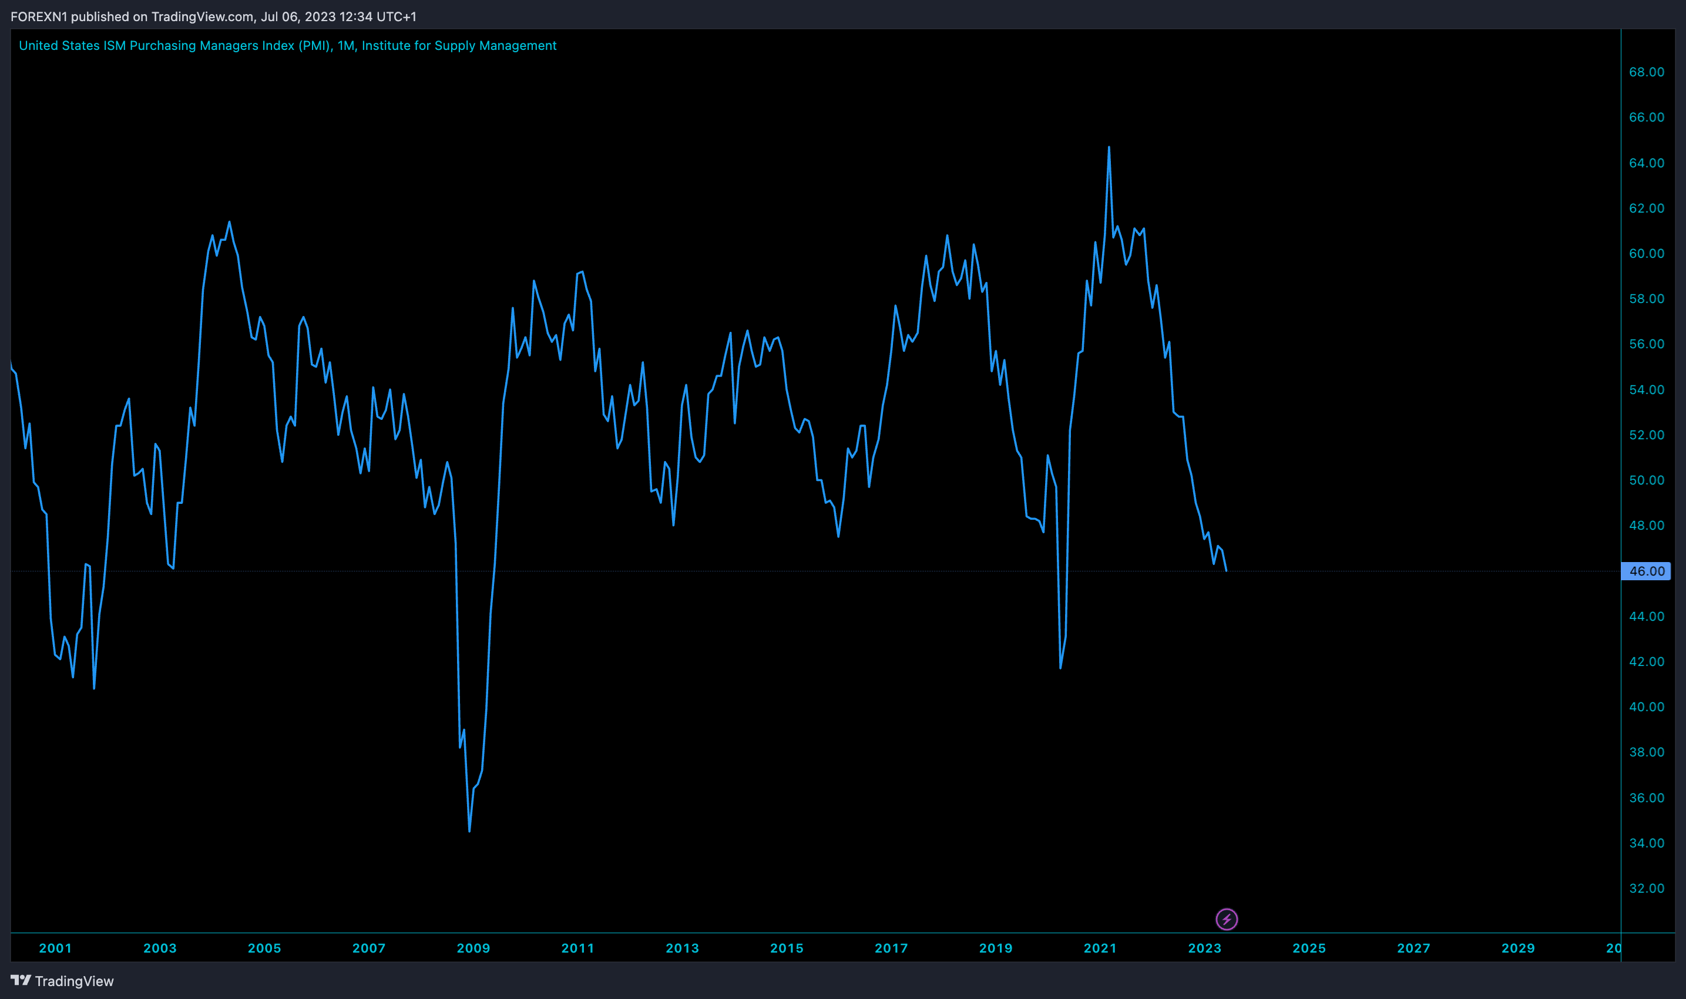The image size is (1686, 999).
Task: Select the 2005 label on the time axis
Action: click(x=264, y=948)
